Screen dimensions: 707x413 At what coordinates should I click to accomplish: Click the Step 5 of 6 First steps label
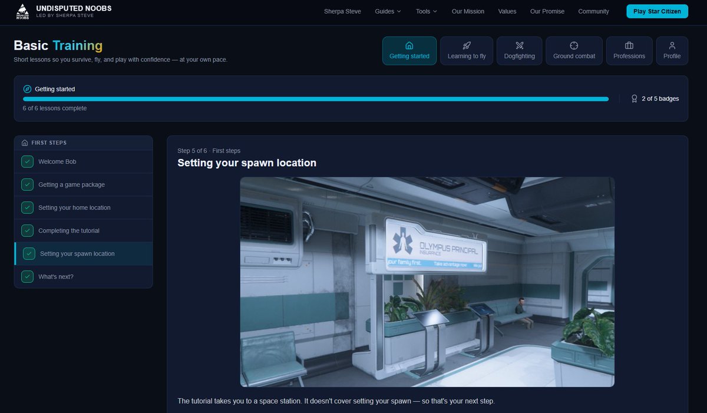[x=209, y=151]
